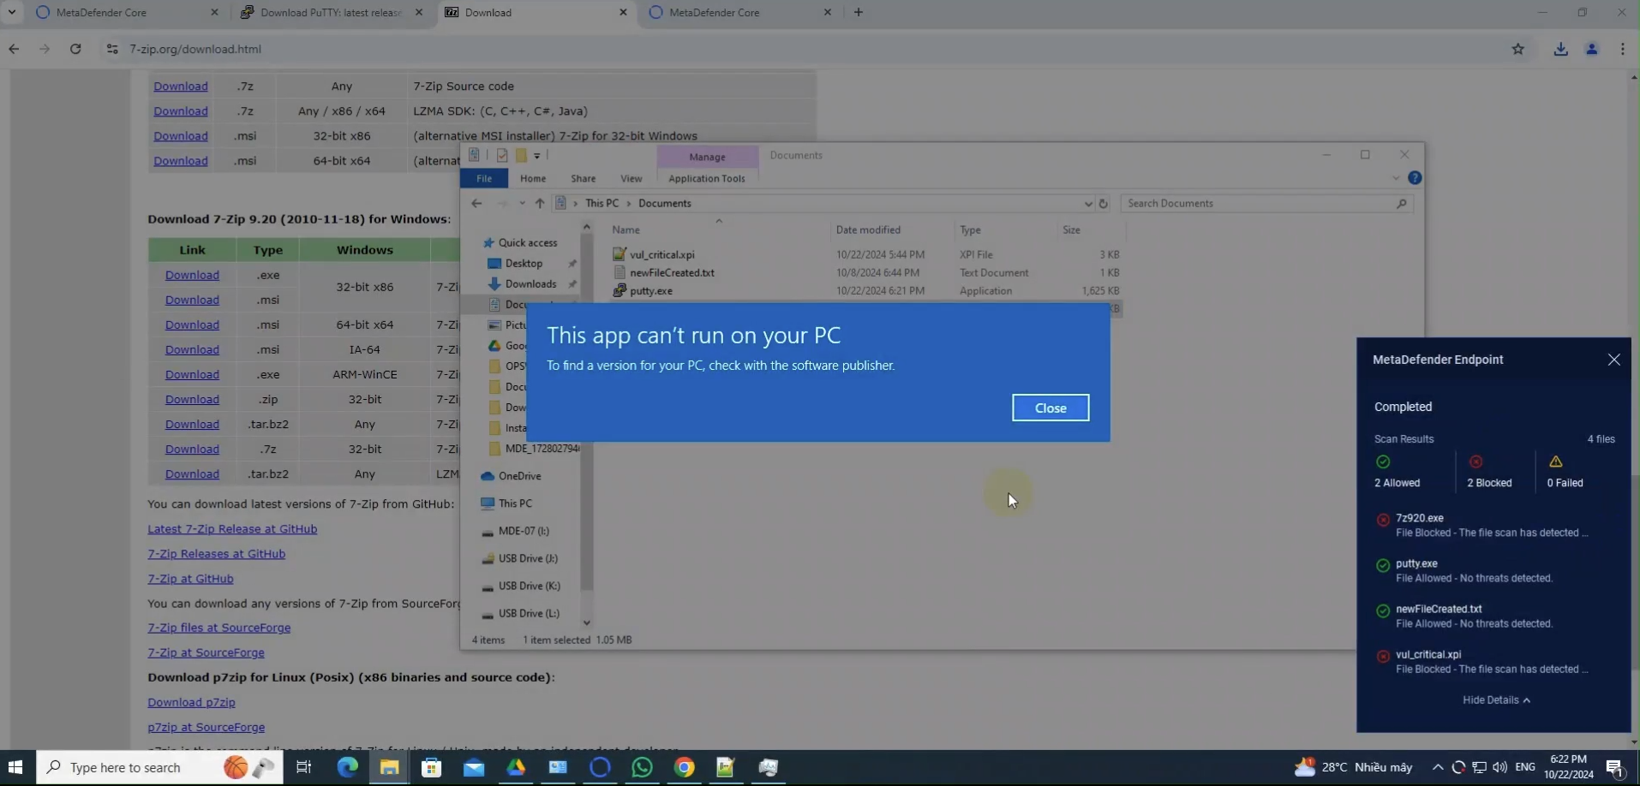Click the Properties quick access icon

point(502,155)
